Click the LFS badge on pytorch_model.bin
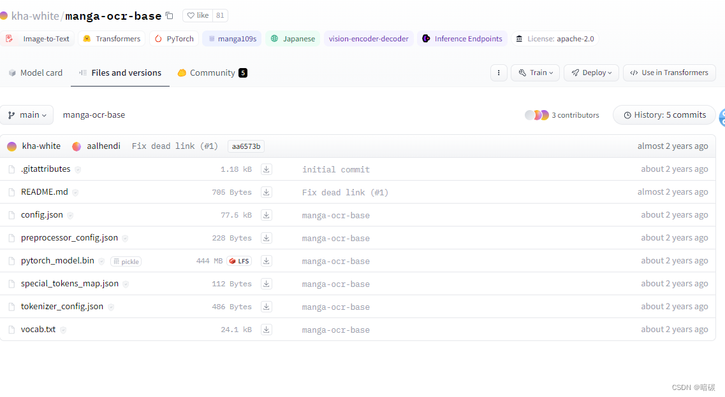 [239, 261]
